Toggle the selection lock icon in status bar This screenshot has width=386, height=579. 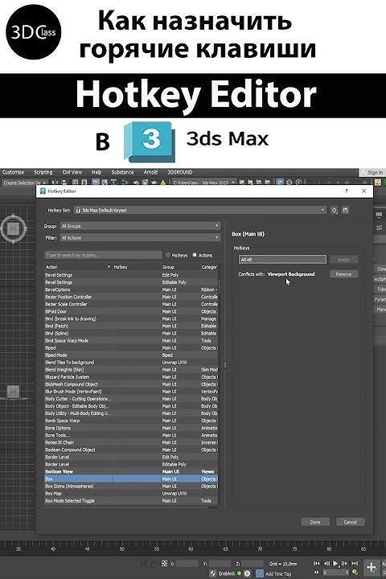coord(154,564)
